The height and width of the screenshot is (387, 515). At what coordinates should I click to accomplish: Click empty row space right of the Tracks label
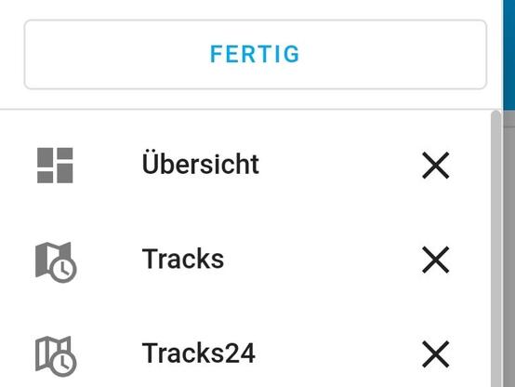[324, 260]
